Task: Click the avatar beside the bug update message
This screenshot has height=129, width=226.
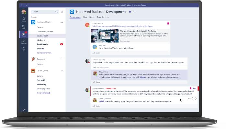Action: click(x=87, y=61)
